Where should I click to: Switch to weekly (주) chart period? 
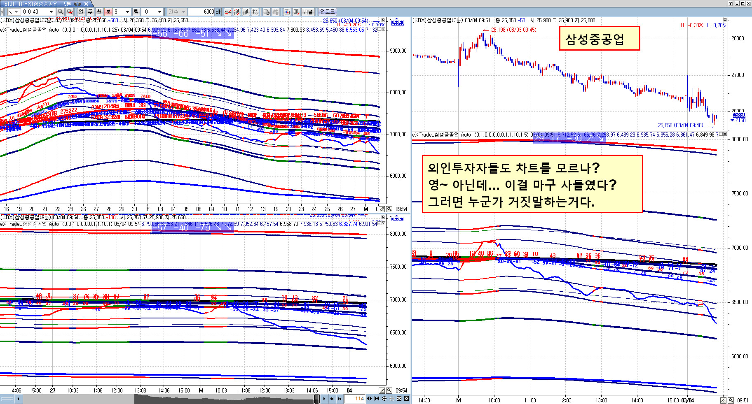pyautogui.click(x=90, y=12)
